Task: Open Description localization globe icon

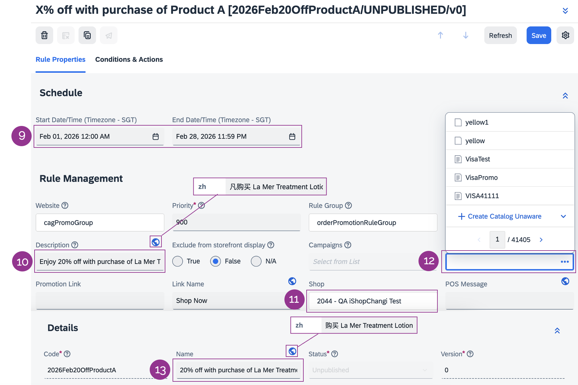Action: click(156, 242)
